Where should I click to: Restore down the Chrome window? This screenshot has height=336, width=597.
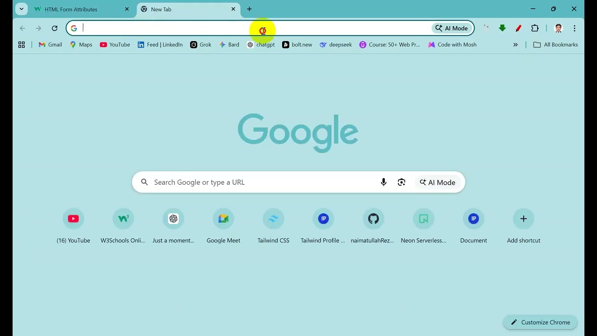554,9
